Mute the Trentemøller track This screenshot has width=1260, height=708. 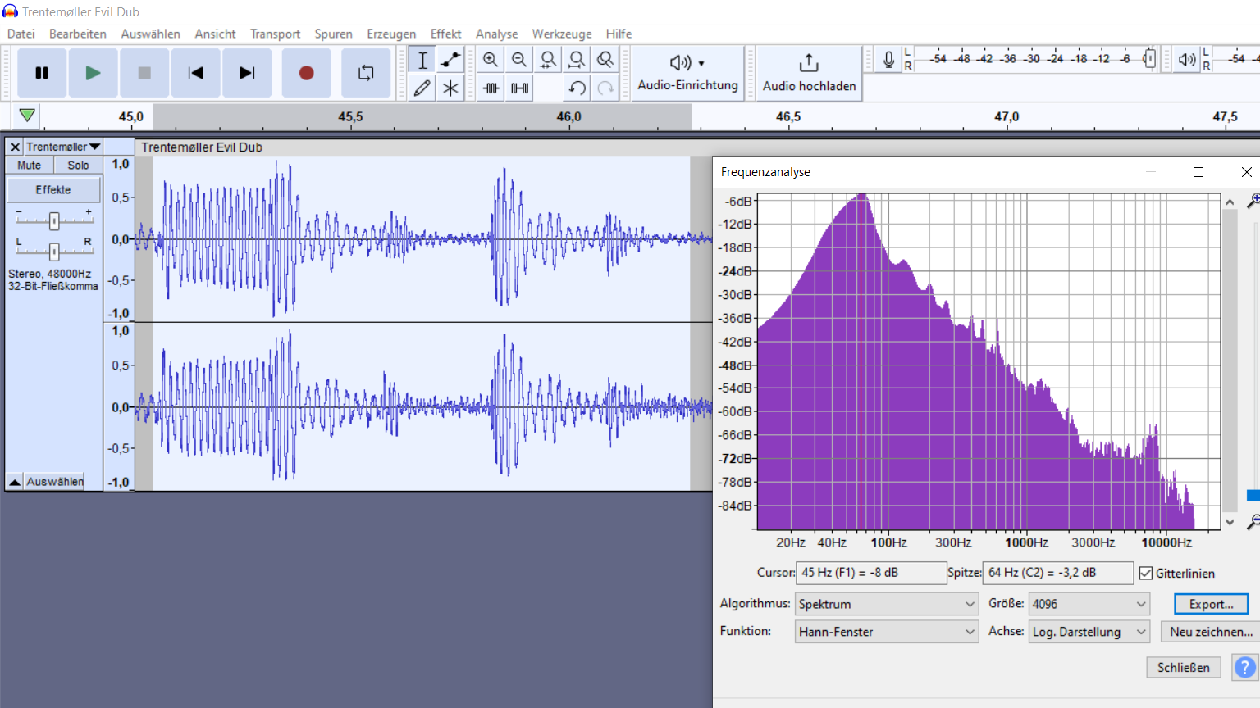[30, 166]
